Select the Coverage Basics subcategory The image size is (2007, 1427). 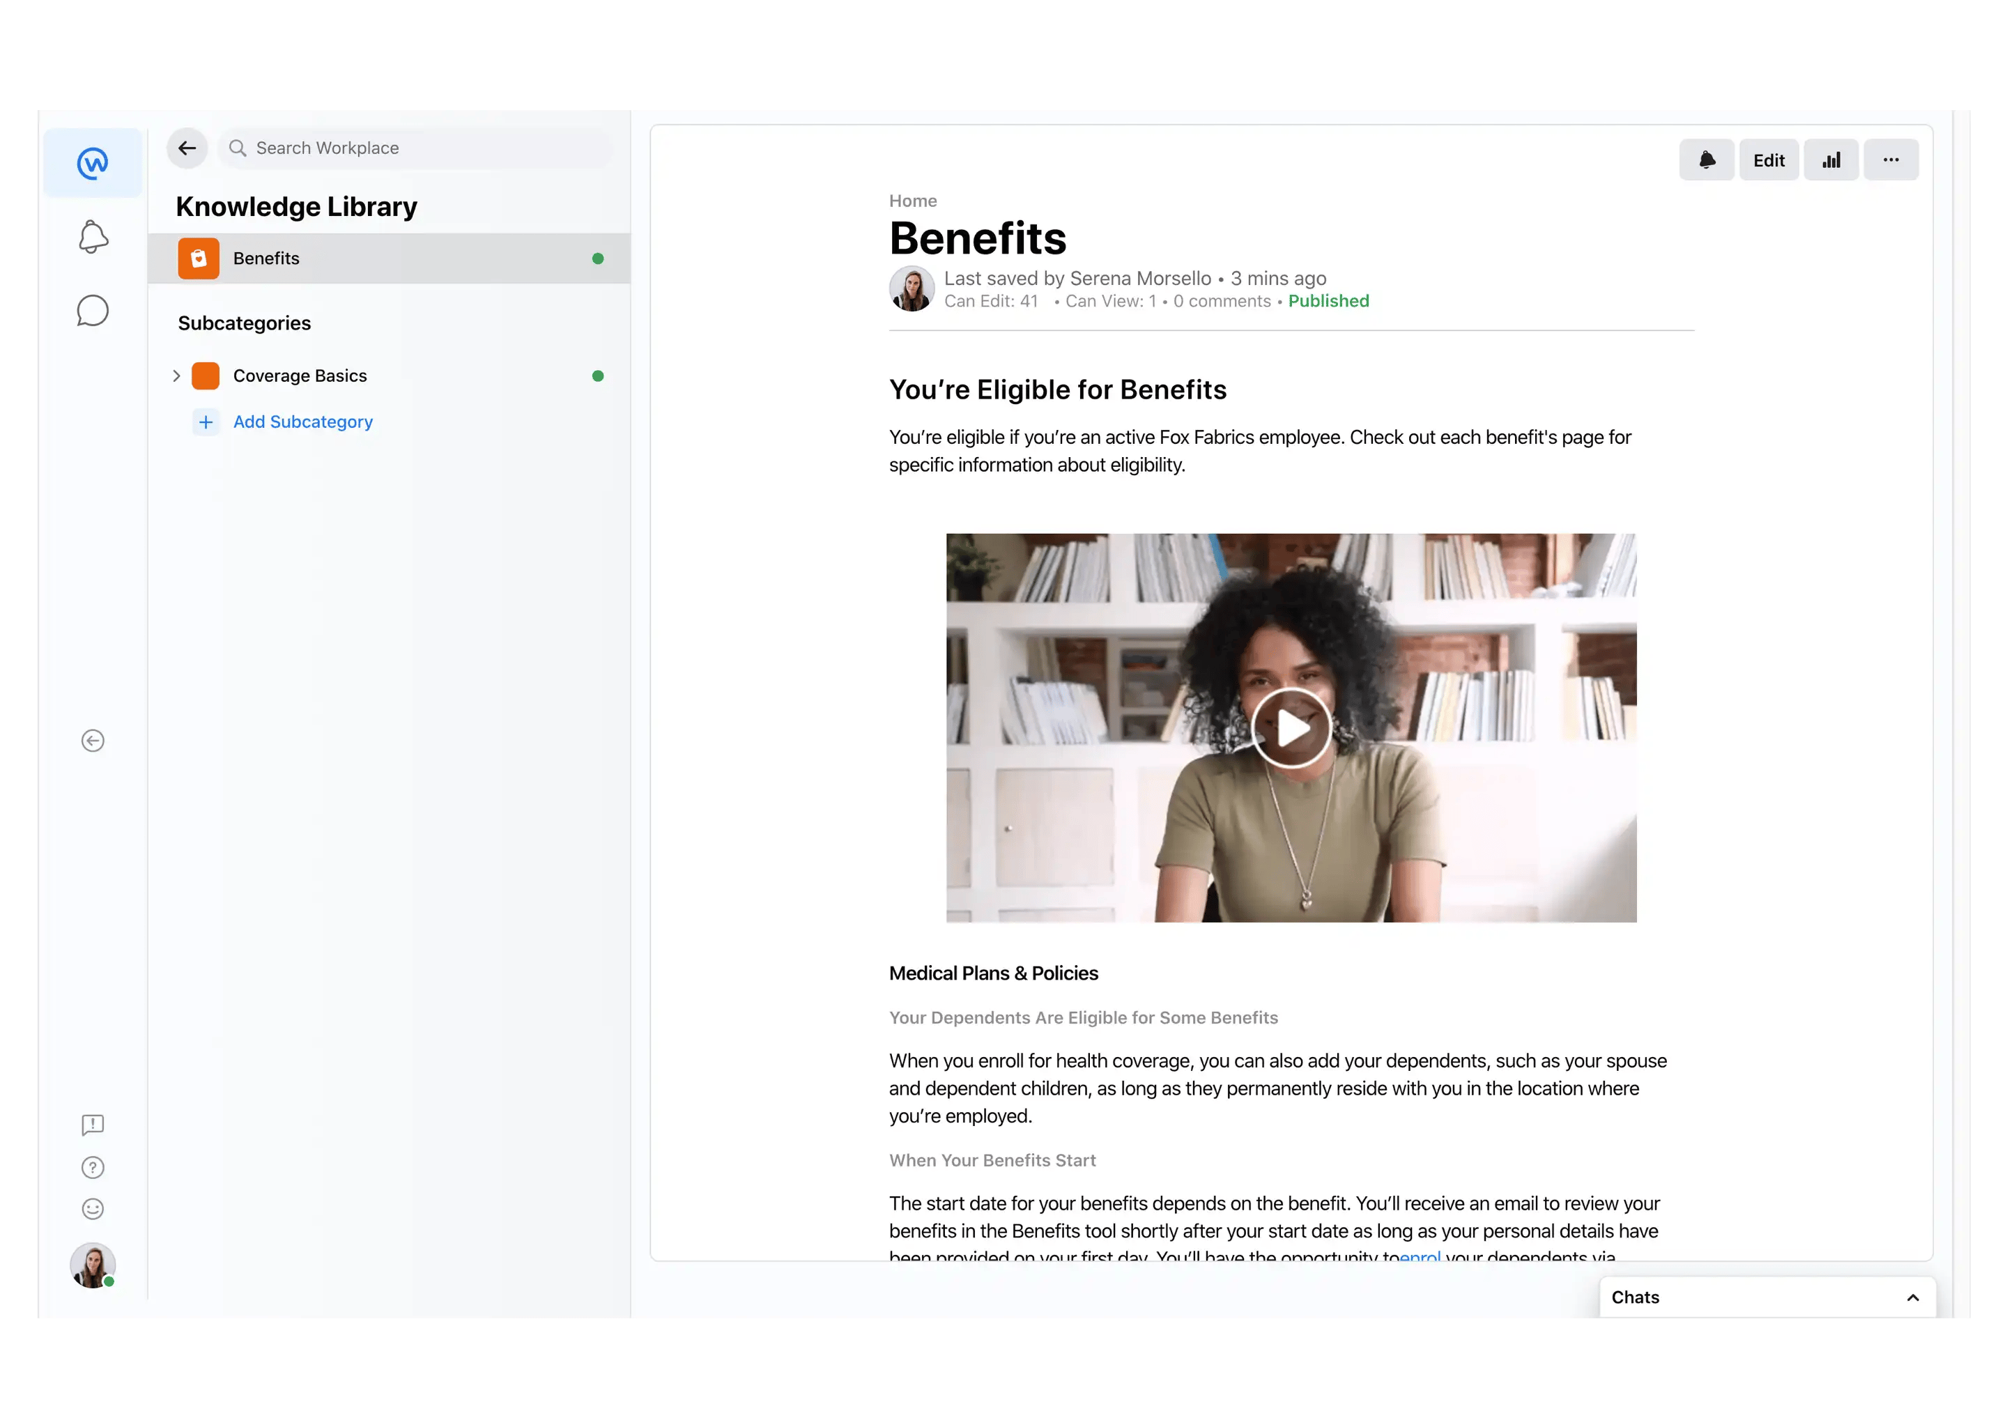pos(300,376)
